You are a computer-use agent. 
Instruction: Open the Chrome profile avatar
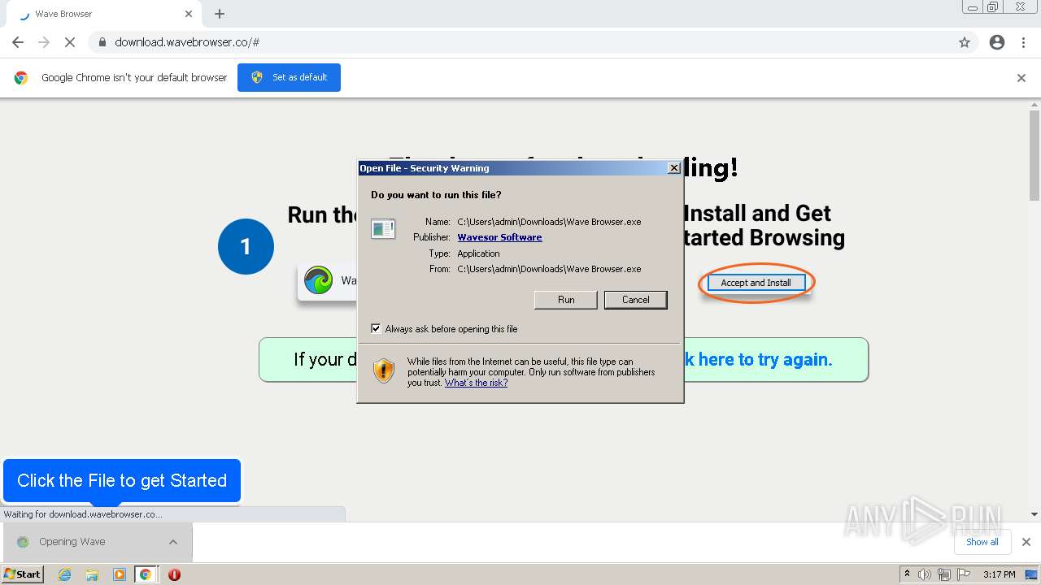point(997,42)
